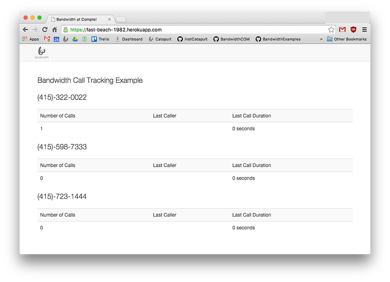Click Number of Calls header under (415)-598-7333
The width and height of the screenshot is (390, 282).
click(58, 165)
